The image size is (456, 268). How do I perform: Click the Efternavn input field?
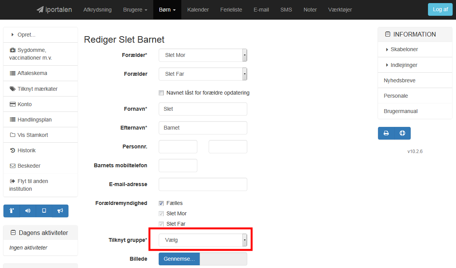pyautogui.click(x=203, y=128)
